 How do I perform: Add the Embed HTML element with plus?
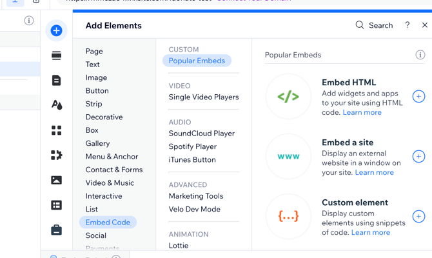[418, 97]
